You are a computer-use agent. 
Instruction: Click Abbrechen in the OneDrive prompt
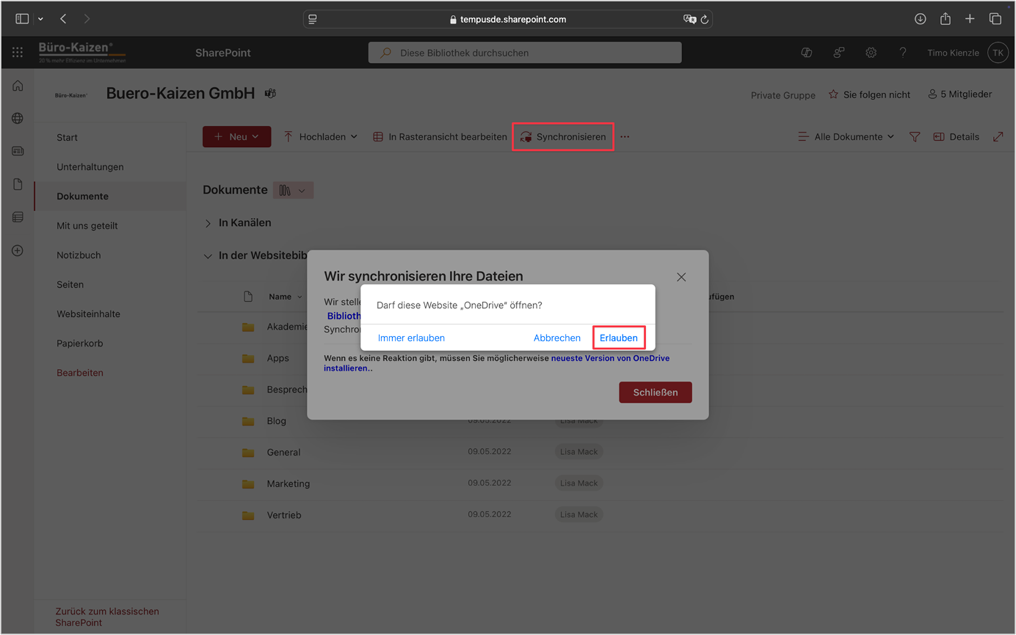click(557, 338)
